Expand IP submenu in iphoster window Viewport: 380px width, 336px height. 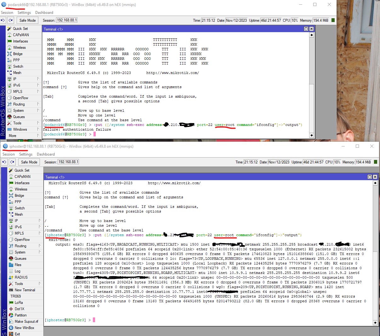40,220
